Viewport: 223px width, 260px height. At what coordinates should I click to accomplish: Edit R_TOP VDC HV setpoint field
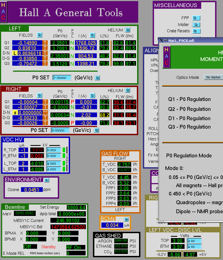tap(53, 150)
